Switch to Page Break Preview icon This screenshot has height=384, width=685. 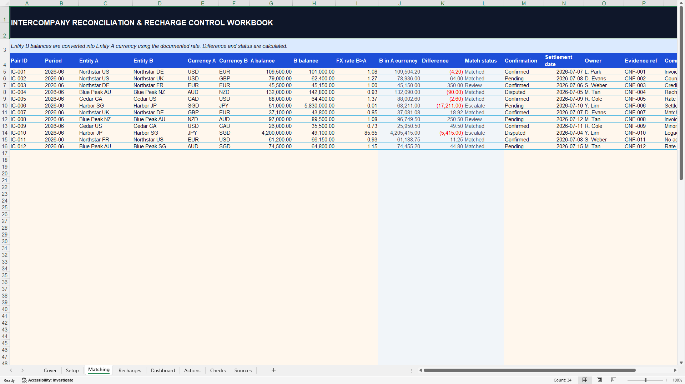point(614,380)
